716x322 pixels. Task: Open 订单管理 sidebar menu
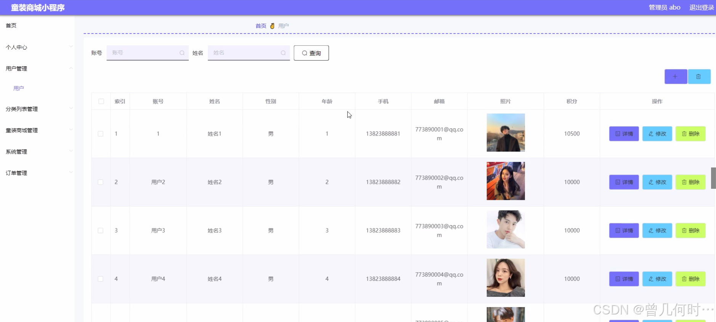(x=16, y=173)
